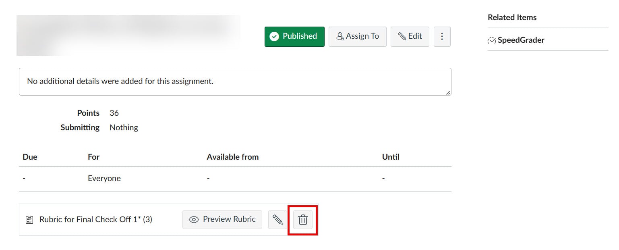Click Everyone in the For column
619x250 pixels.
(x=104, y=178)
